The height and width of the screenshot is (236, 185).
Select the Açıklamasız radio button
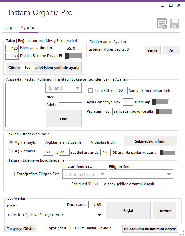(x=11, y=151)
